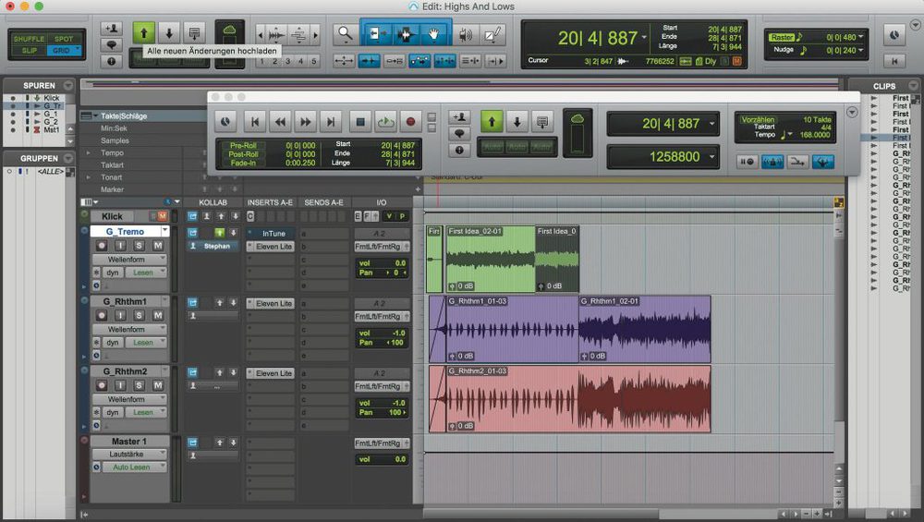Click Rewind in transport window
The image size is (924, 522).
[x=281, y=122]
